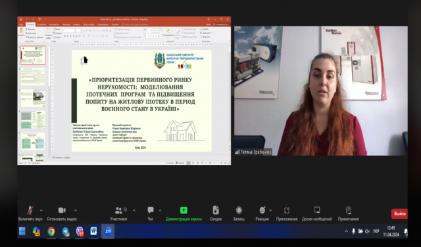Open the Zoom Chat panel
The height and width of the screenshot is (247, 421).
pyautogui.click(x=151, y=210)
